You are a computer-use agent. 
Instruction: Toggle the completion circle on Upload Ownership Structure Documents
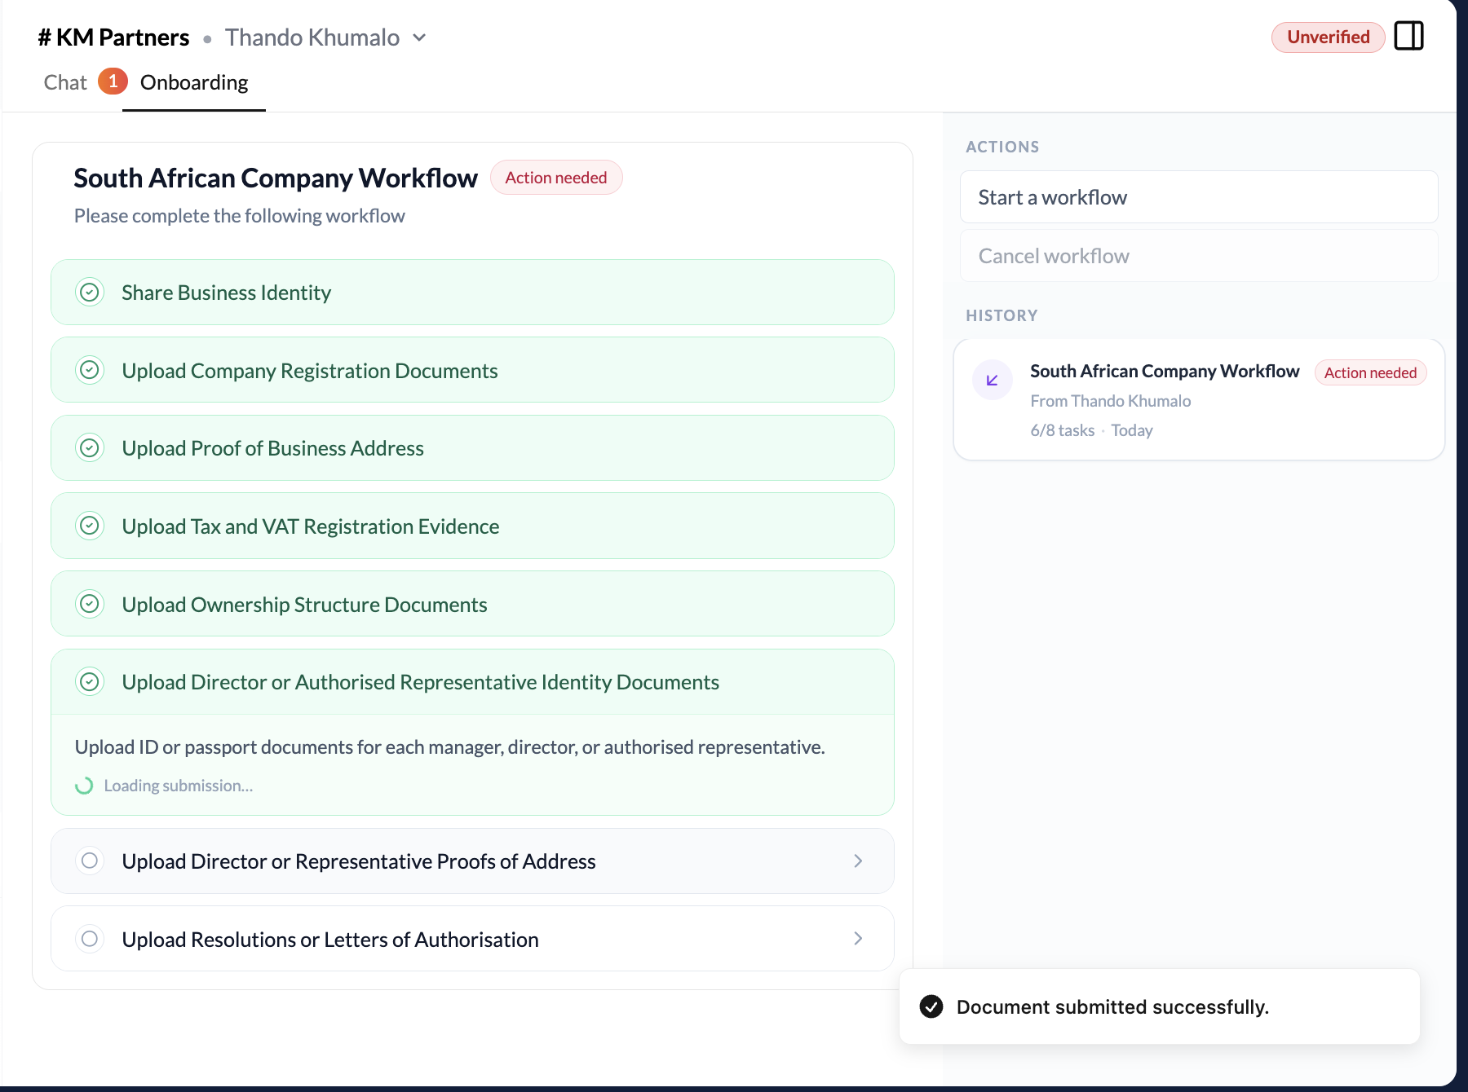(90, 604)
